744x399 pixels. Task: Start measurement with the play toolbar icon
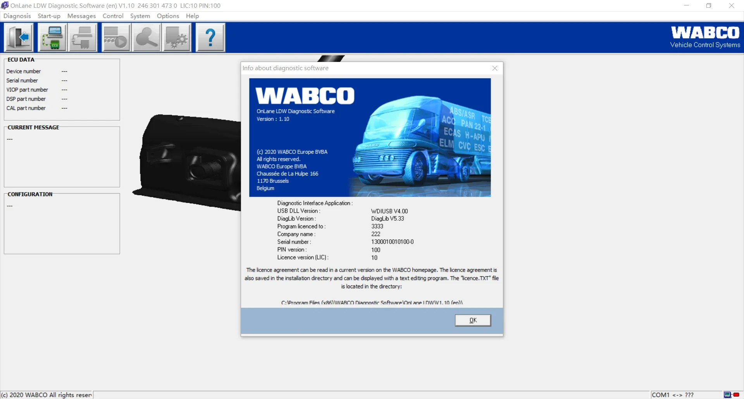116,37
